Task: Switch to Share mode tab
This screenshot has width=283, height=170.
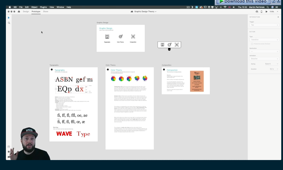Action: (x=46, y=11)
